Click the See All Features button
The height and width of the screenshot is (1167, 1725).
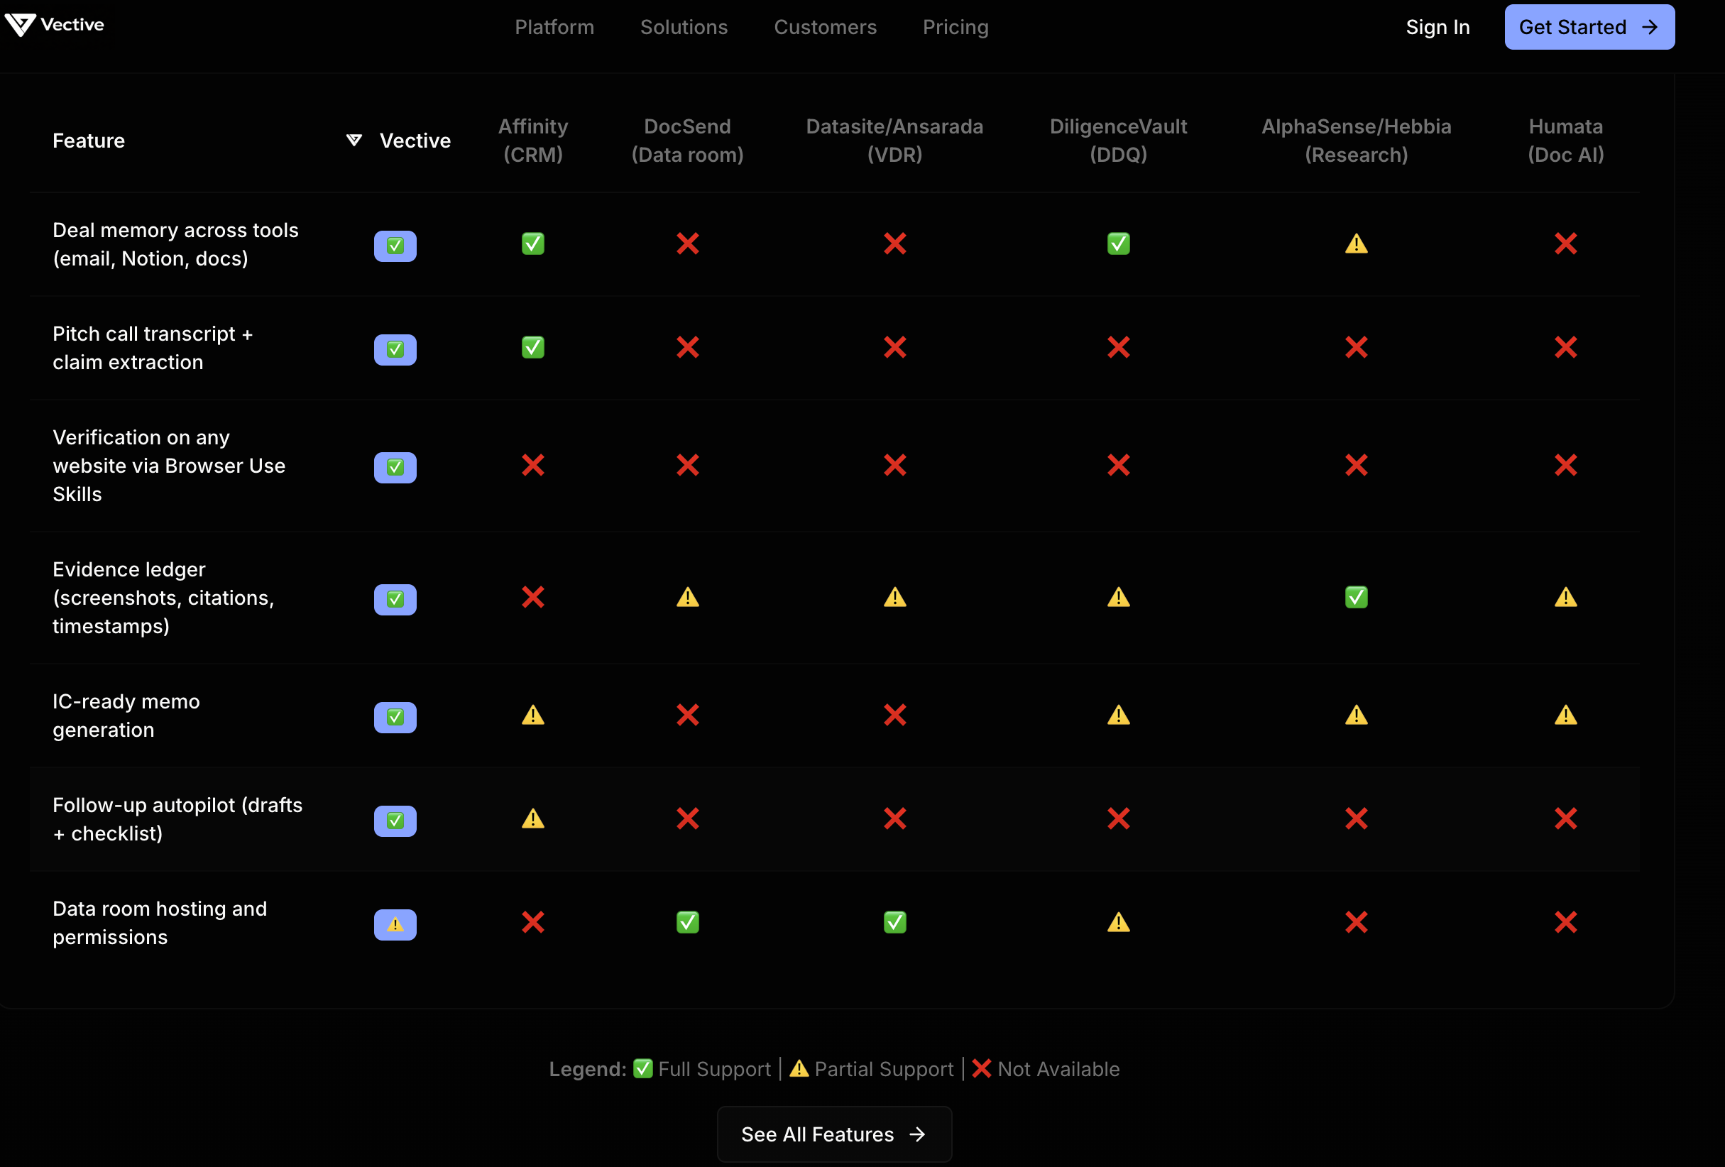[x=833, y=1134]
